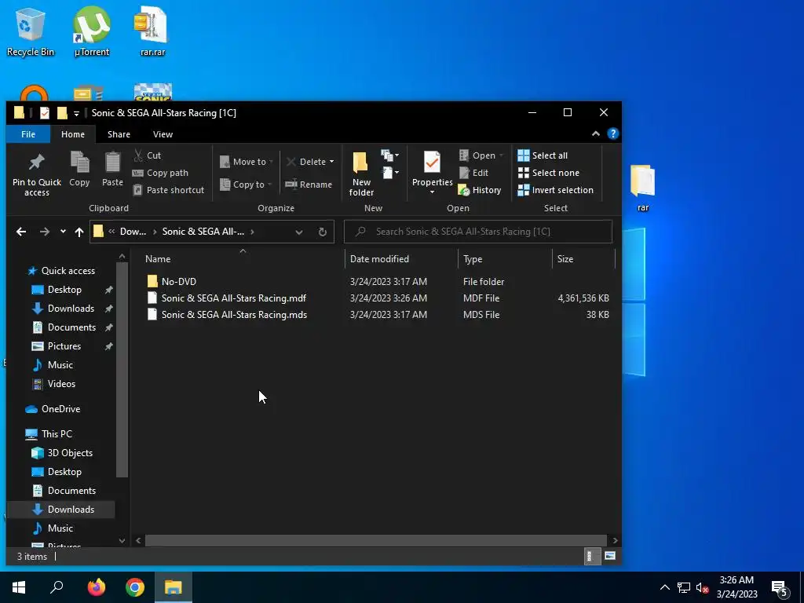Image resolution: width=804 pixels, height=603 pixels.
Task: Click Select none in ribbon
Action: point(549,173)
